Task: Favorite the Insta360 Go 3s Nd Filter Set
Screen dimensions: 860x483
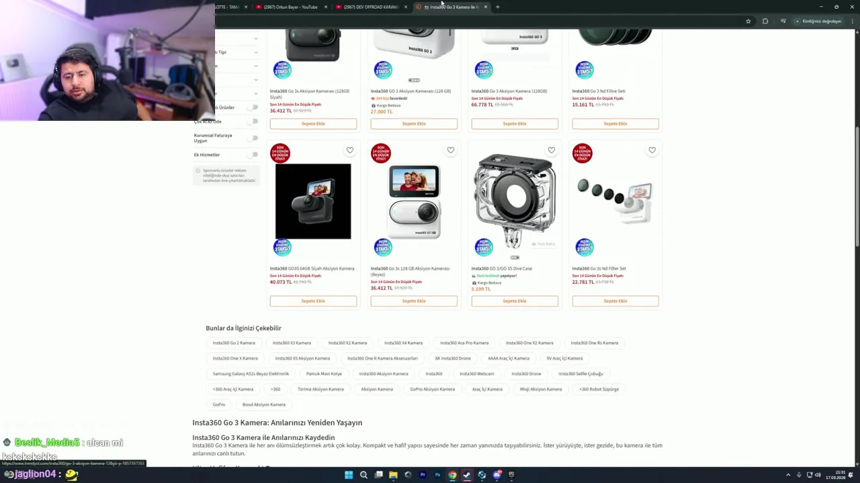Action: (x=652, y=150)
